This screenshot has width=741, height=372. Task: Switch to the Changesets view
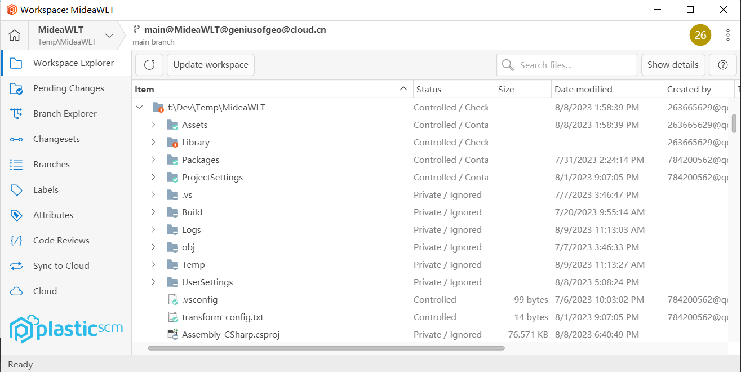click(56, 139)
